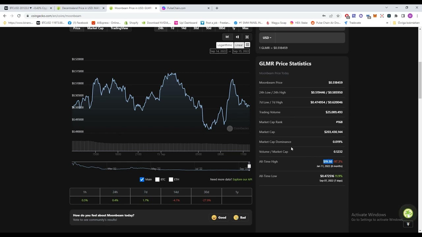Set chart range to 180d
The height and width of the screenshot is (237, 422).
coord(222,28)
